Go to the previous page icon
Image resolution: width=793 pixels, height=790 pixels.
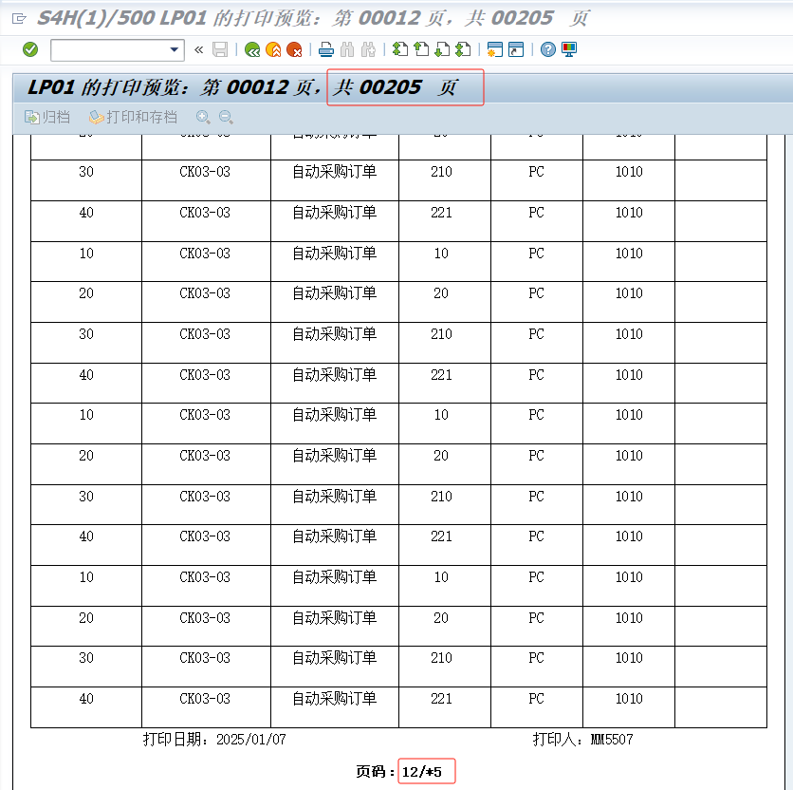421,49
